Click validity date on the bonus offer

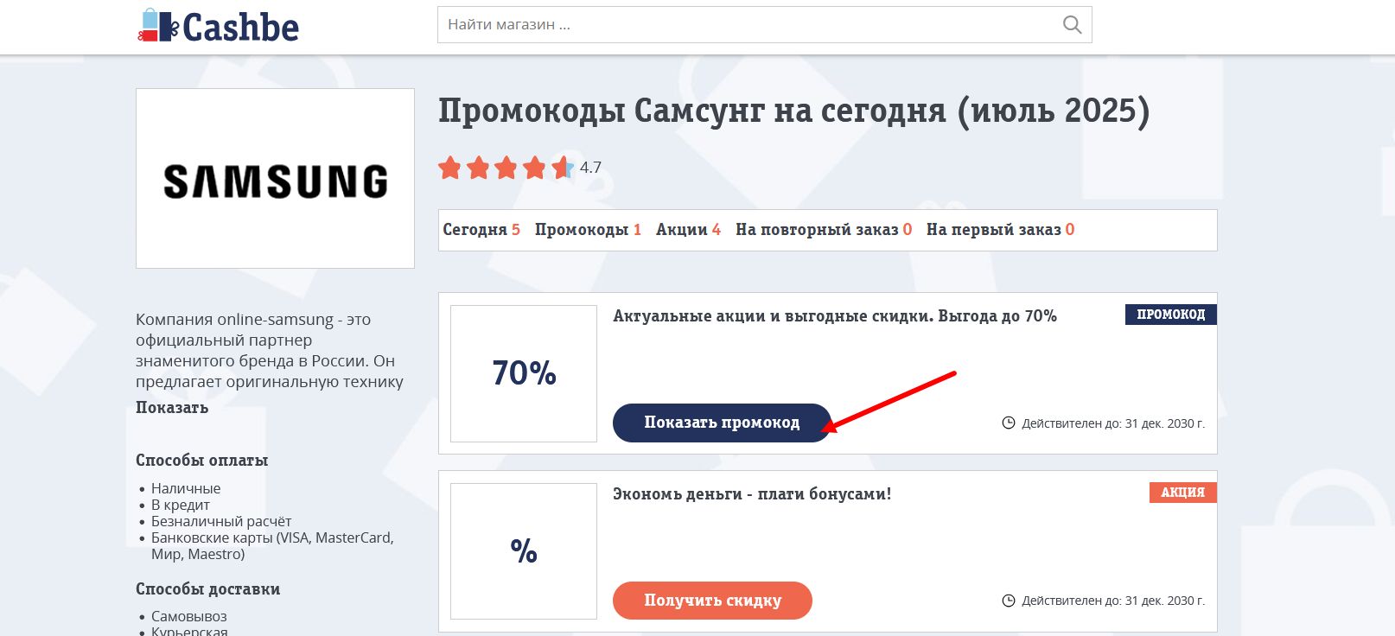pos(1113,601)
